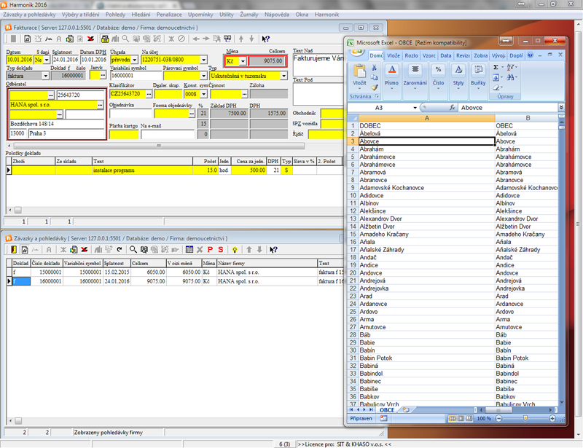Open the S daní dropdown showing Ne
The height and width of the screenshot is (448, 583).
coord(47,60)
